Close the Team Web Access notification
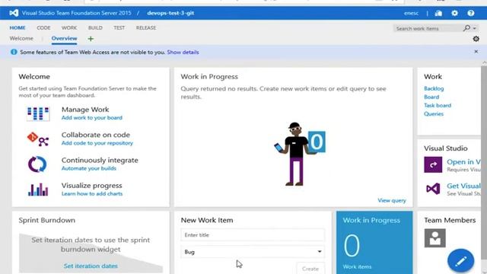The width and height of the screenshot is (487, 274). (476, 52)
